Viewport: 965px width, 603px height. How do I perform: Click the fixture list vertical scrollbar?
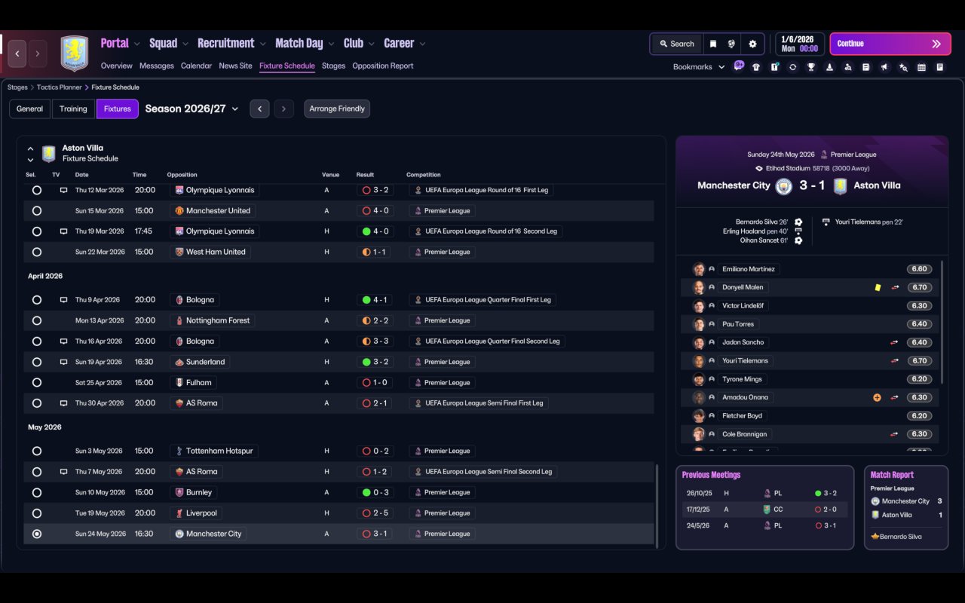(657, 507)
